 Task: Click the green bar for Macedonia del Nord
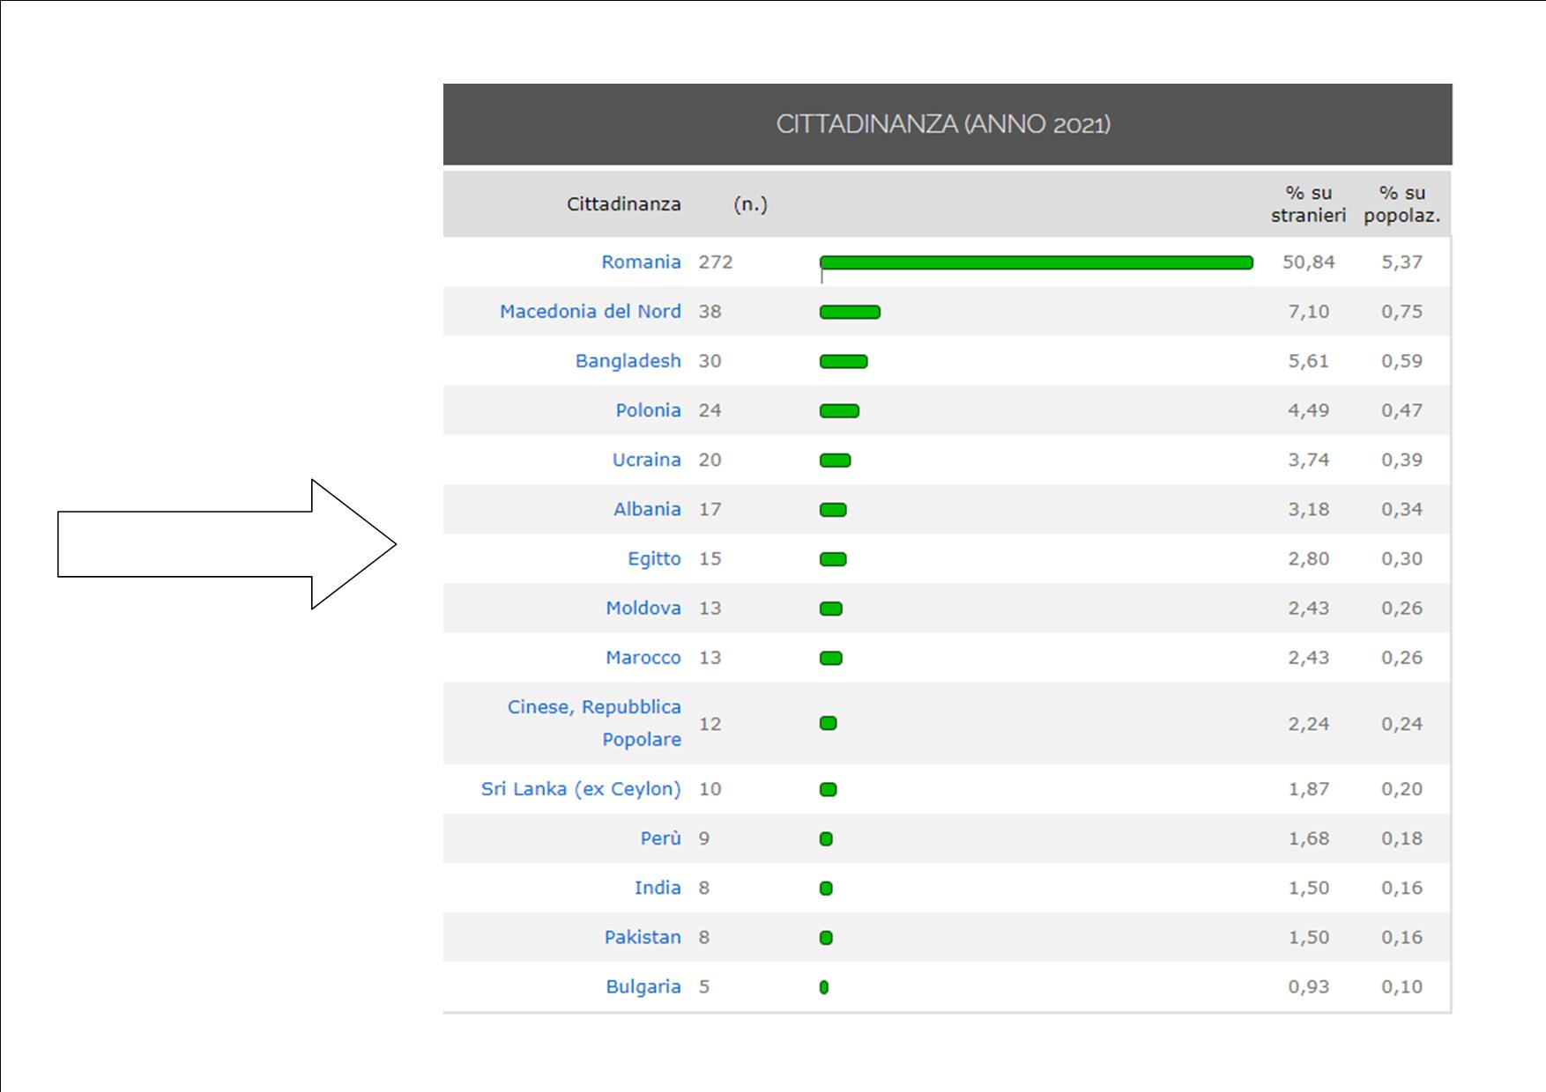850,312
